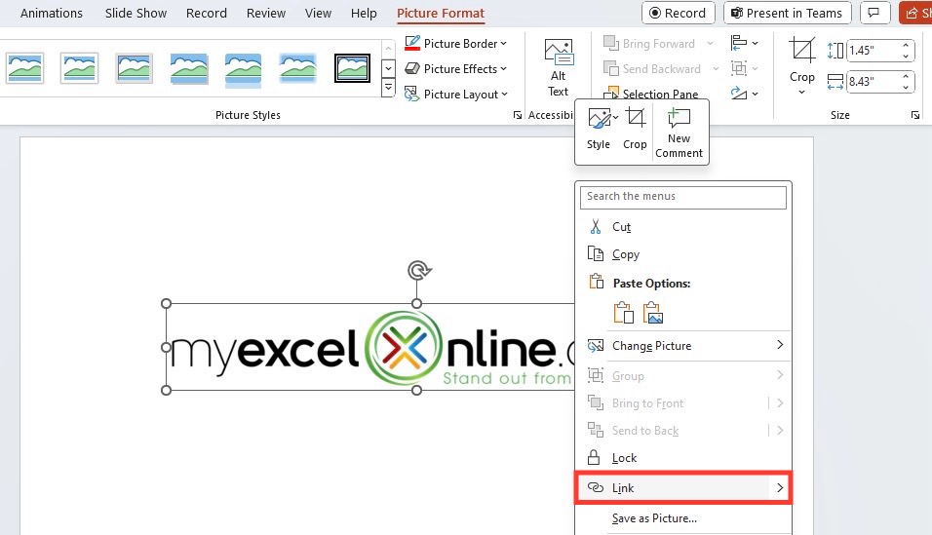Expand the picture styles gallery More arrow

tap(388, 89)
